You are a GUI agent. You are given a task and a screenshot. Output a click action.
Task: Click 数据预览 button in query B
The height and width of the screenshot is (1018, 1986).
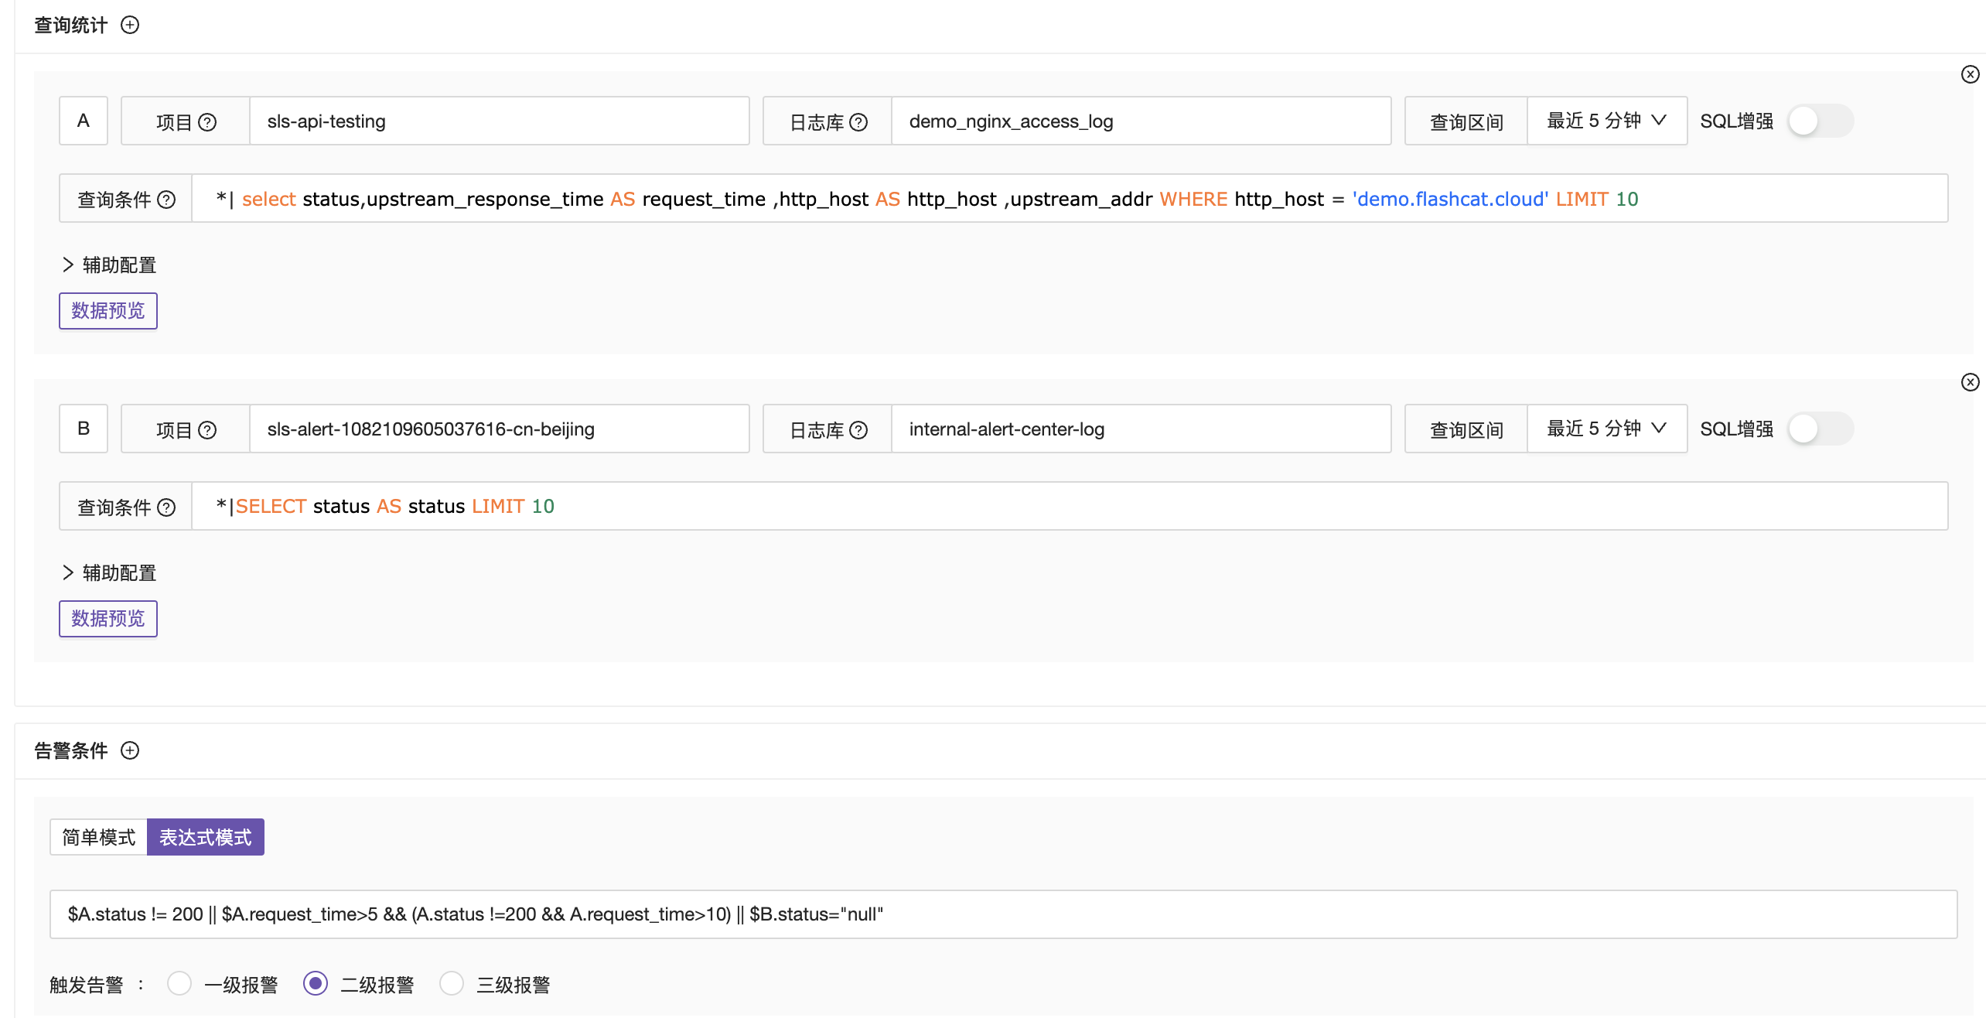tap(108, 619)
